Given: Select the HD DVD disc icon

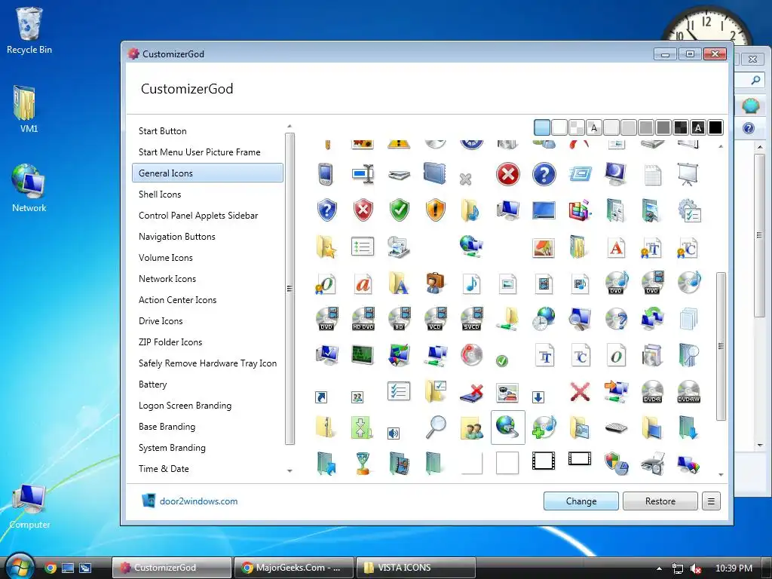Looking at the screenshot, I should click(363, 319).
